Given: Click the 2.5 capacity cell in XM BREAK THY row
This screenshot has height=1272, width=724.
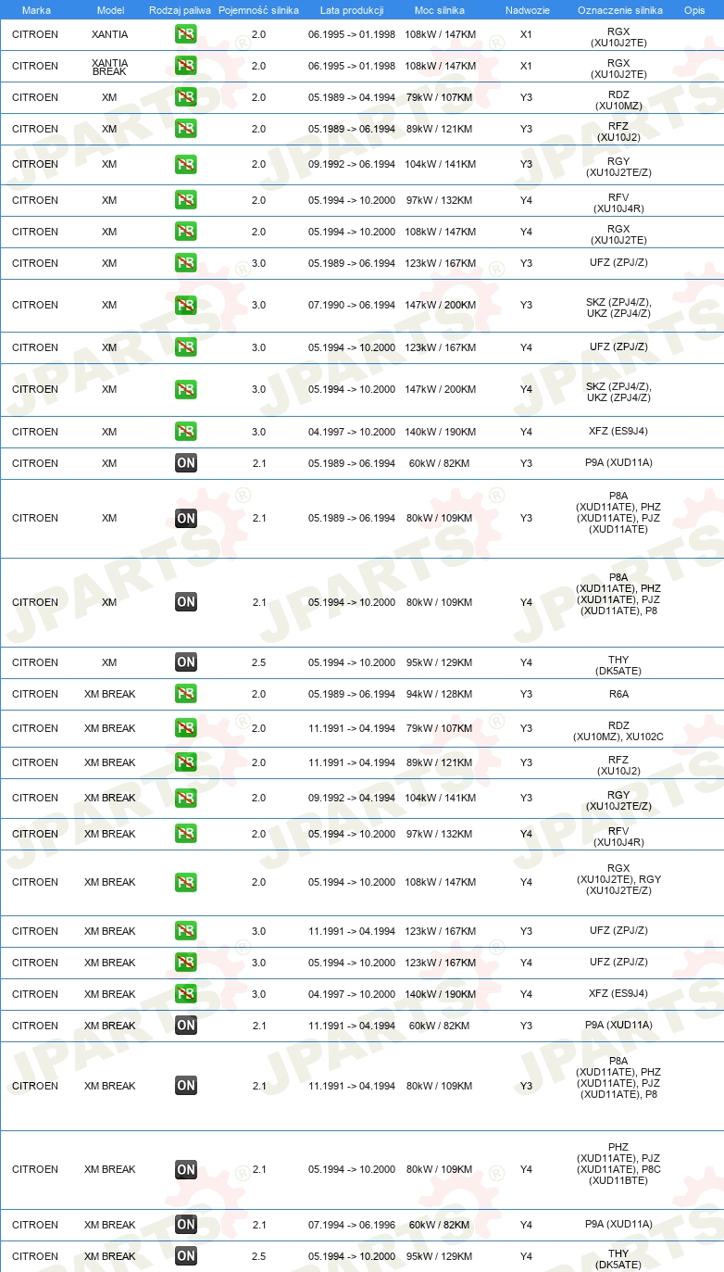Looking at the screenshot, I should [x=258, y=1256].
